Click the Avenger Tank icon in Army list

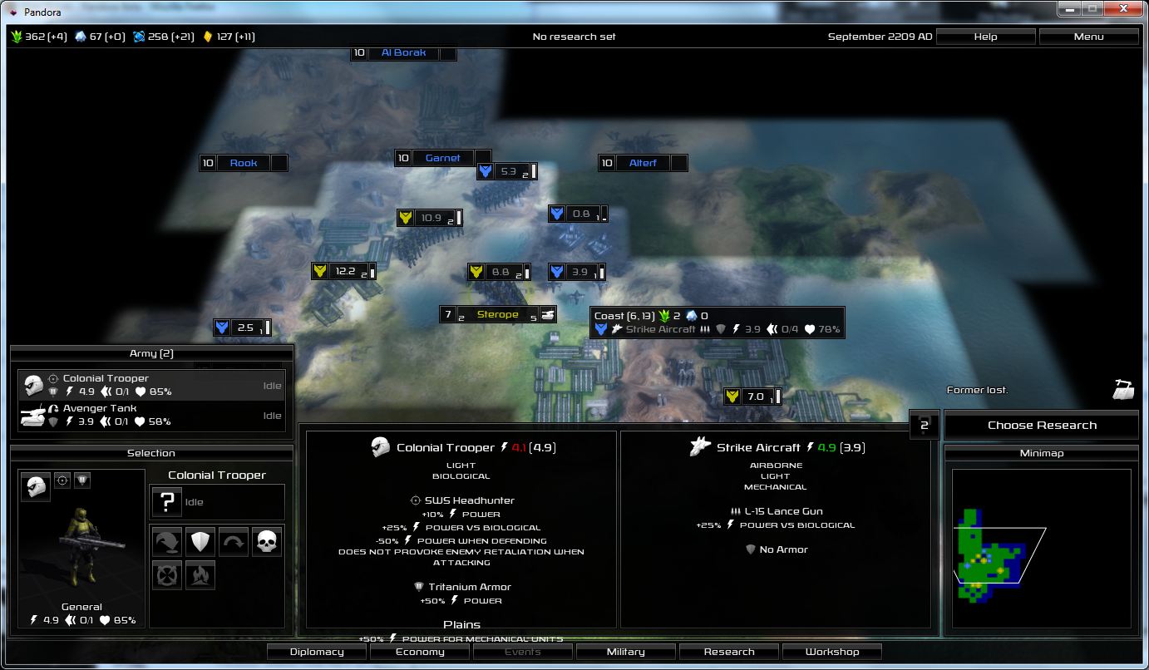coord(32,416)
